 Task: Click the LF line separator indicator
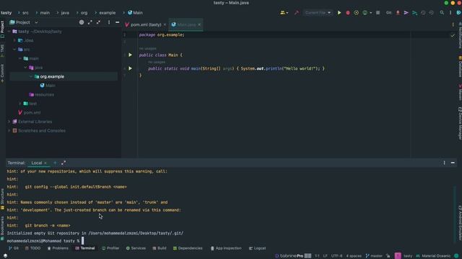tap(326, 256)
